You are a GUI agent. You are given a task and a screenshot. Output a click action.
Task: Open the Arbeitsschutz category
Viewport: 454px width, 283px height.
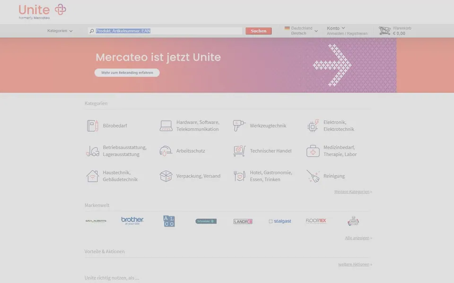191,151
